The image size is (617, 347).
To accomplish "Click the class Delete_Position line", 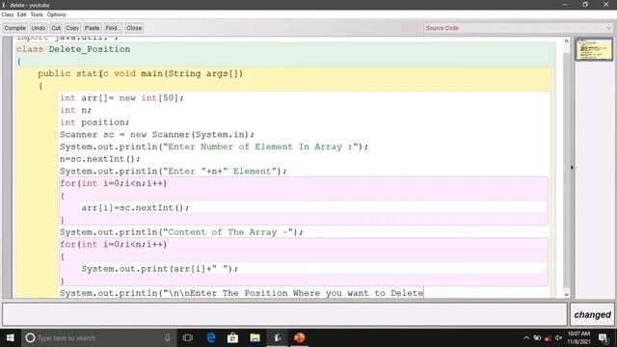I will pyautogui.click(x=73, y=49).
